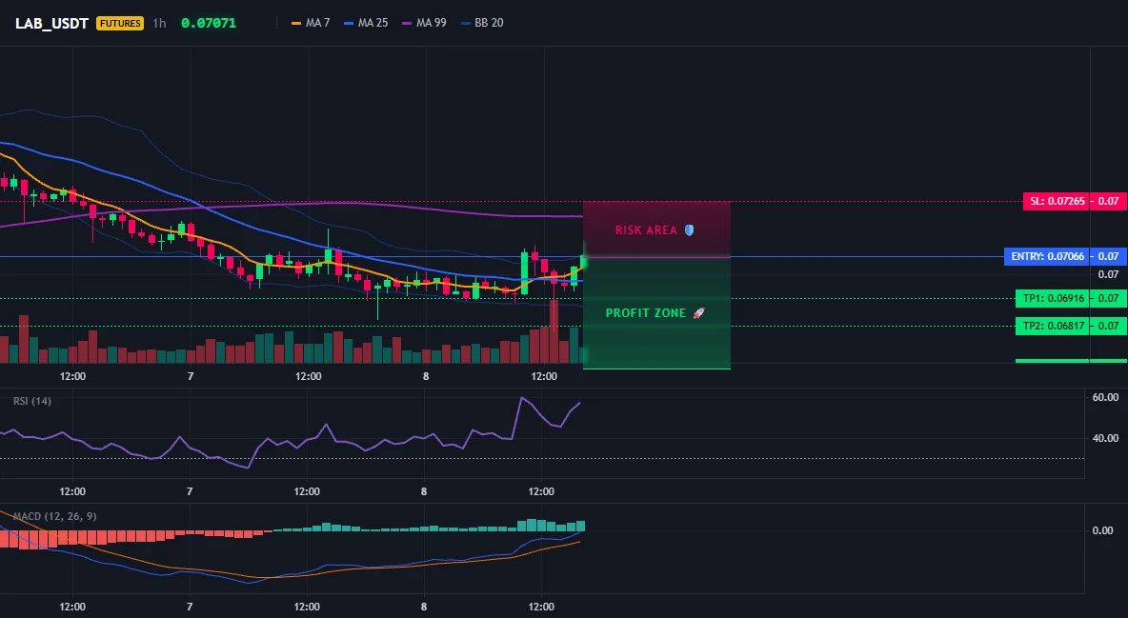Click the date 8 on price time axis
Screen dimensions: 1128x618
pos(426,376)
